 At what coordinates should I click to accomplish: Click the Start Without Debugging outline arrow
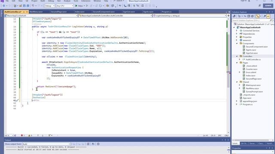(87, 6)
